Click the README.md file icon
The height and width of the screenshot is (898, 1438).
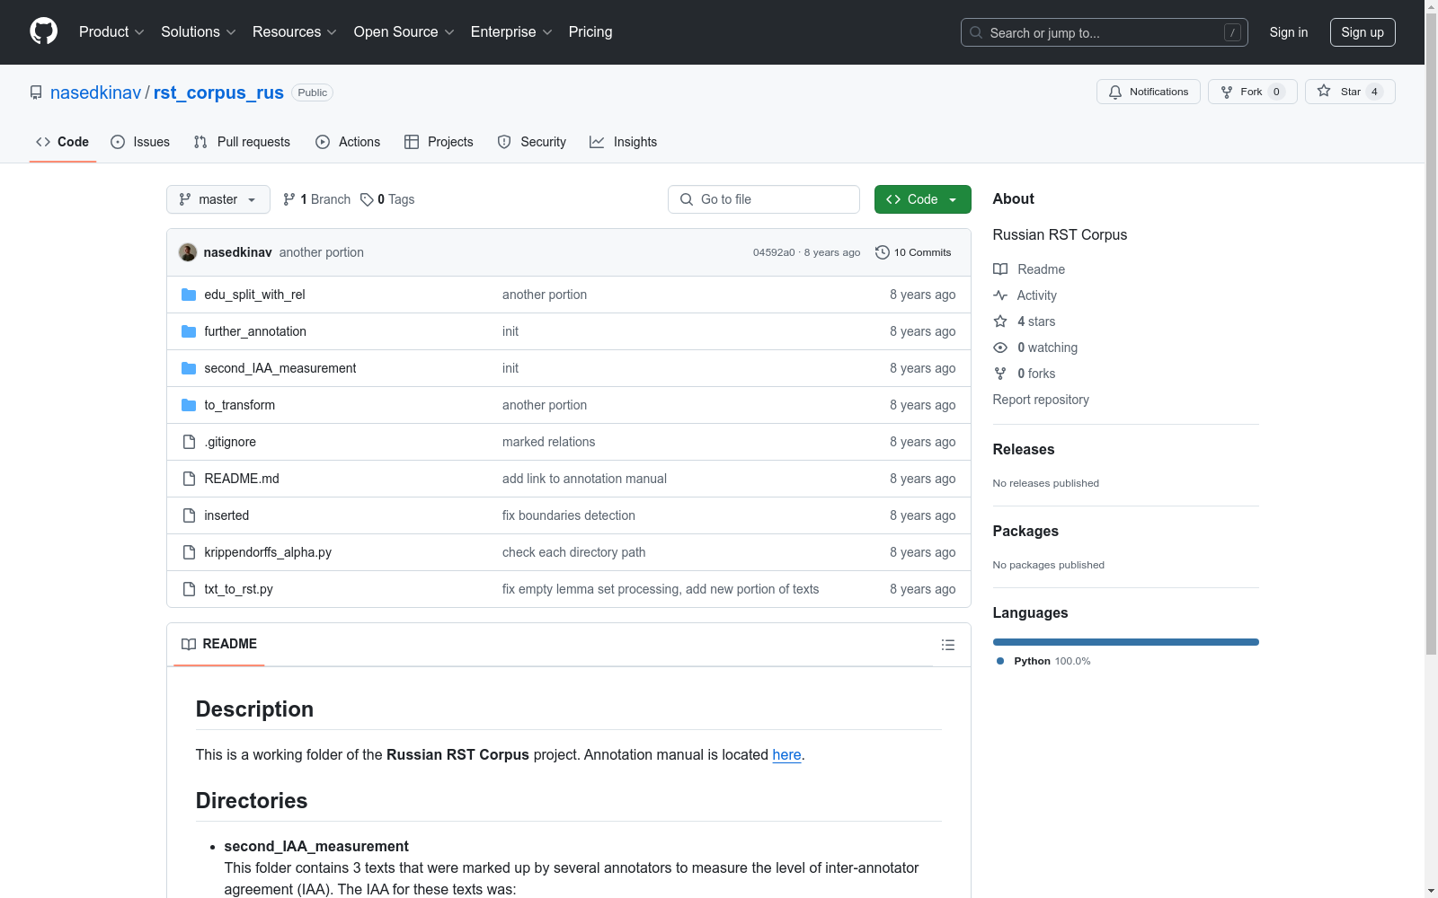[189, 479]
